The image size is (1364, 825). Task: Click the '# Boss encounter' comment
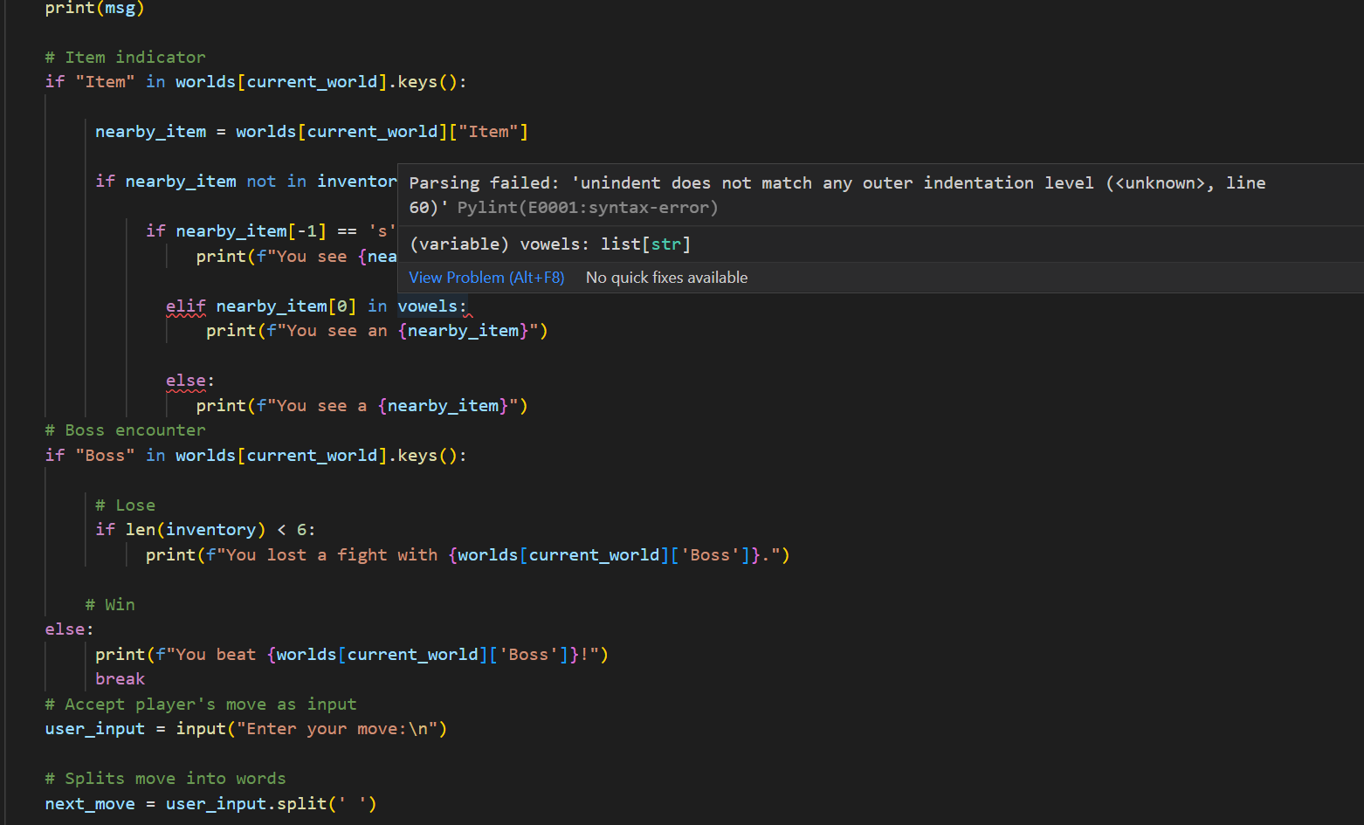[126, 430]
